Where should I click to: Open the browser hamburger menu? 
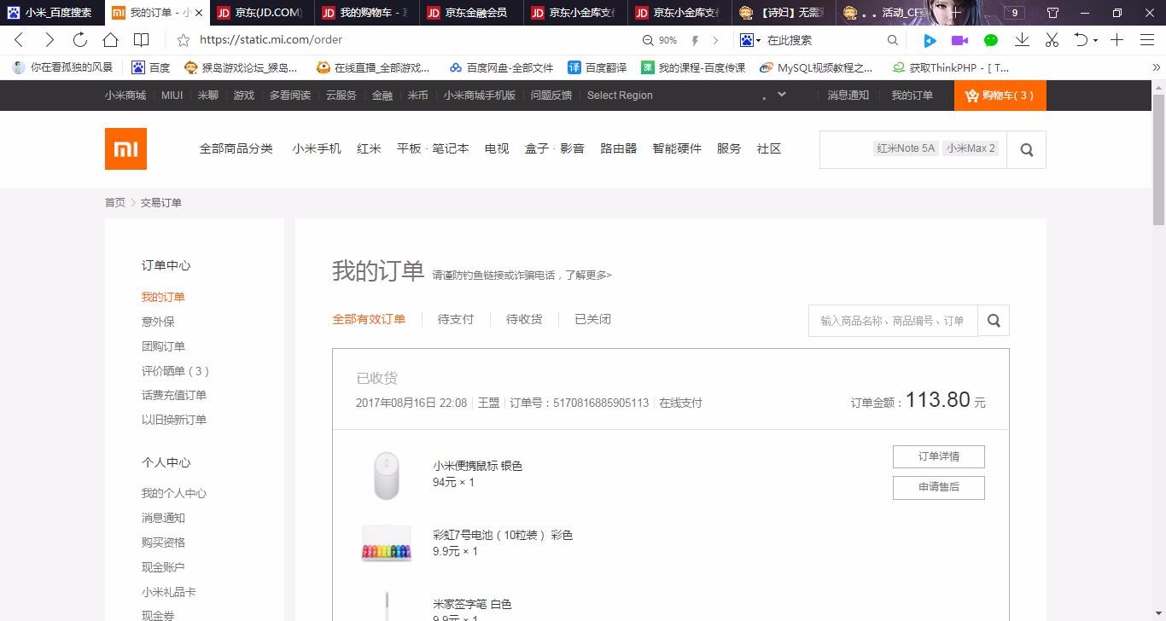point(1147,40)
